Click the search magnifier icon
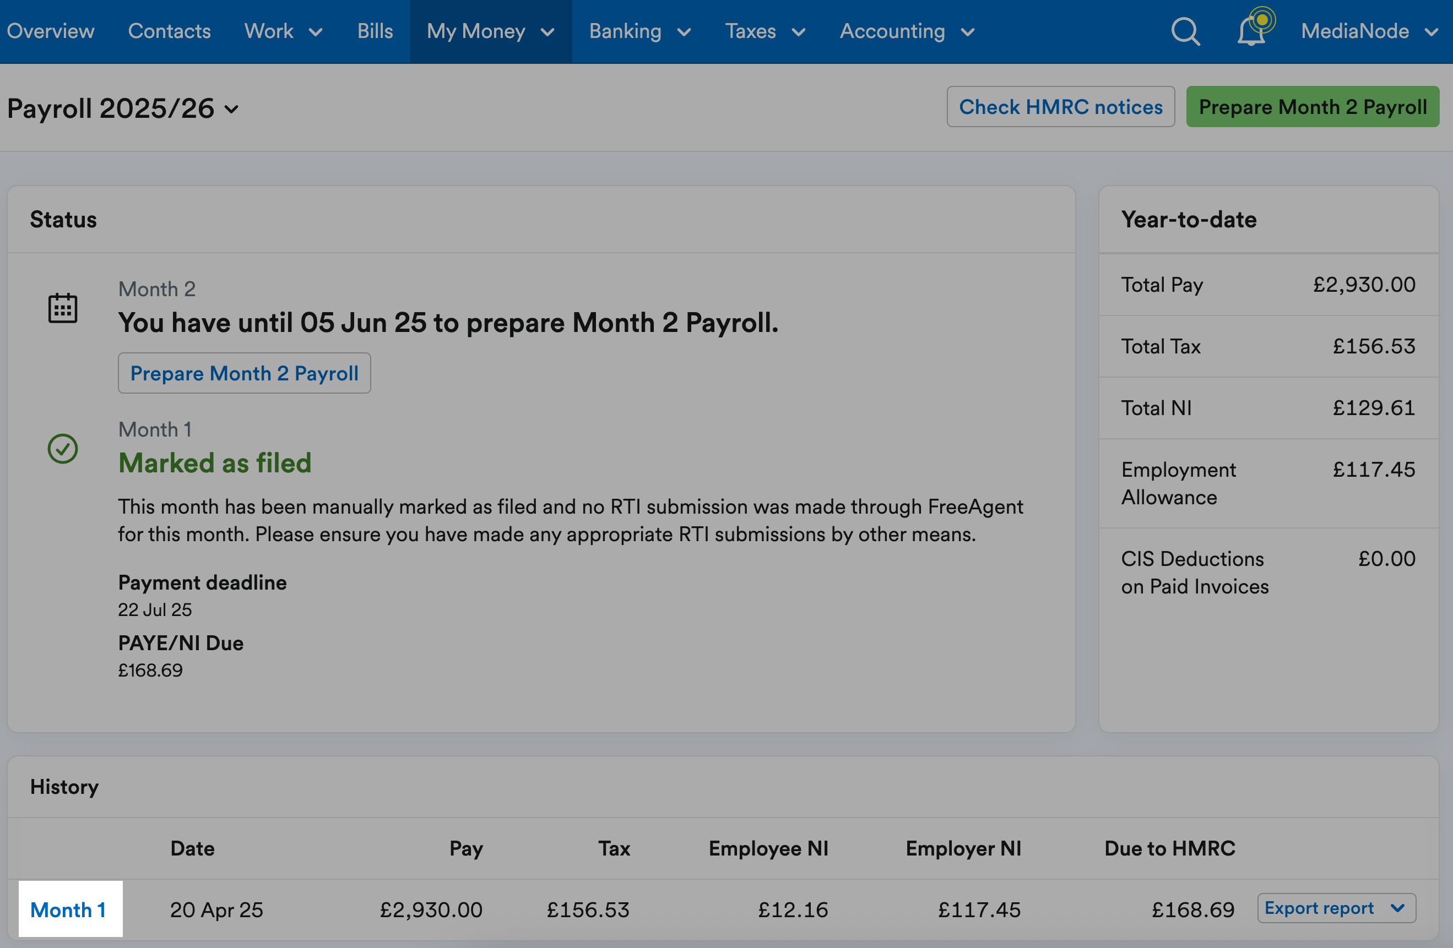The height and width of the screenshot is (948, 1453). (1185, 31)
